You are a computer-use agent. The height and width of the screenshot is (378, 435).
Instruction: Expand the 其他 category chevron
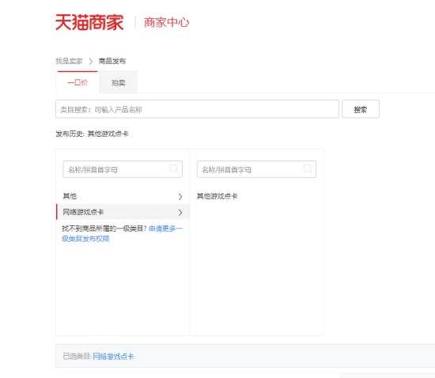pos(180,197)
